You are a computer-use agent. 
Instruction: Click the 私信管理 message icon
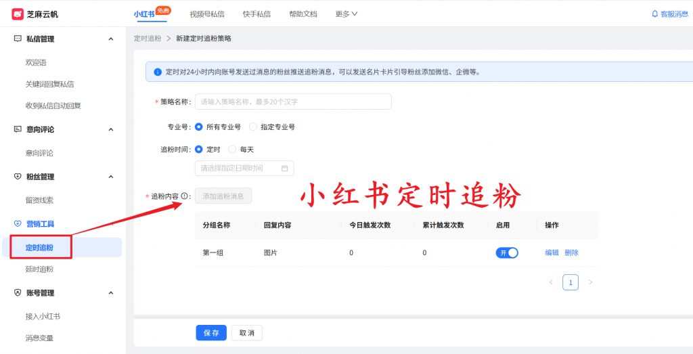tap(18, 39)
